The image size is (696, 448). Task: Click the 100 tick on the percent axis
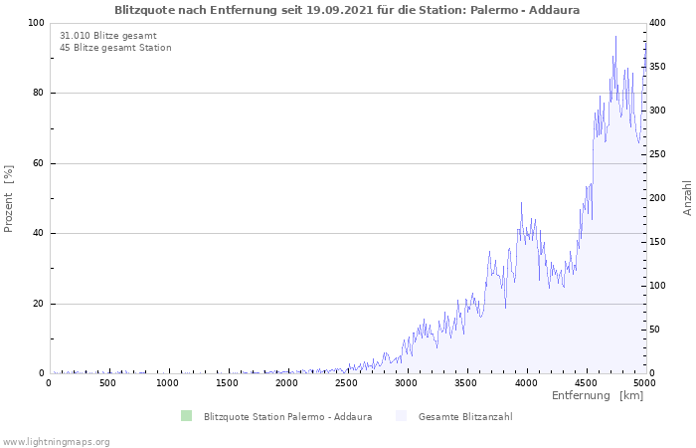[x=36, y=23]
